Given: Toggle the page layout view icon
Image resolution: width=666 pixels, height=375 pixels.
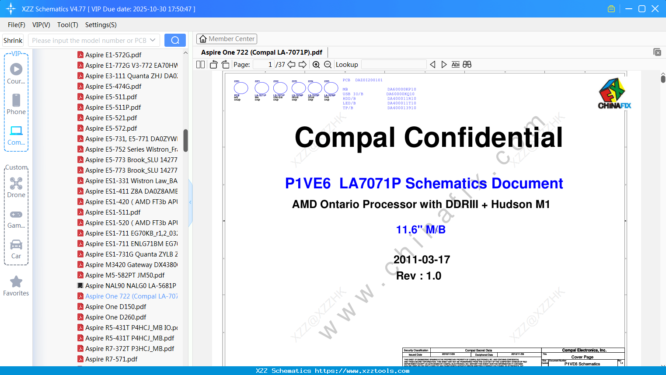Looking at the screenshot, I should [x=201, y=65].
